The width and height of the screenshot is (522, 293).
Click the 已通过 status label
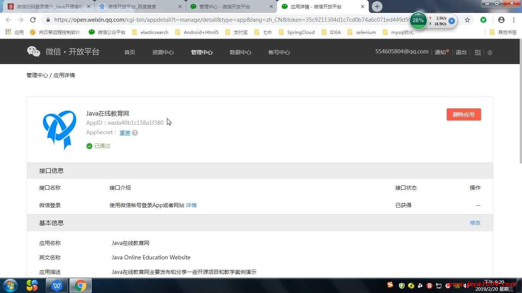point(98,146)
